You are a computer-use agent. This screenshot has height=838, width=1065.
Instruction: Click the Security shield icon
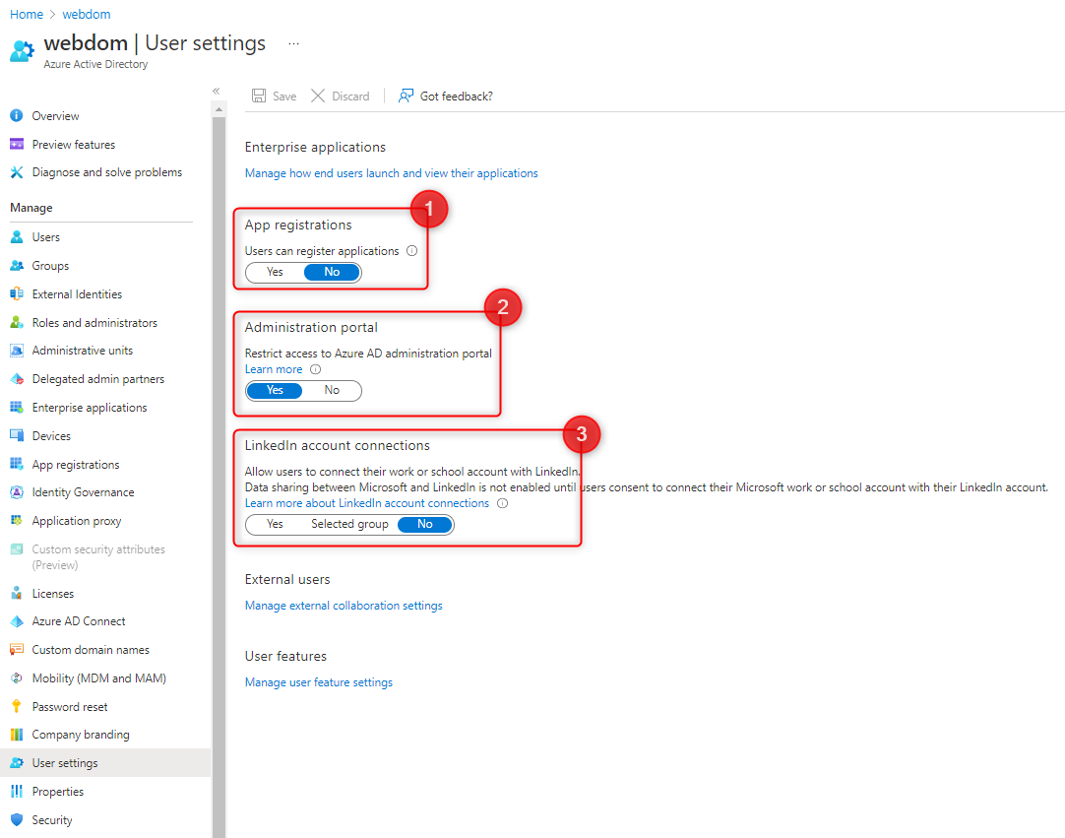point(17,820)
